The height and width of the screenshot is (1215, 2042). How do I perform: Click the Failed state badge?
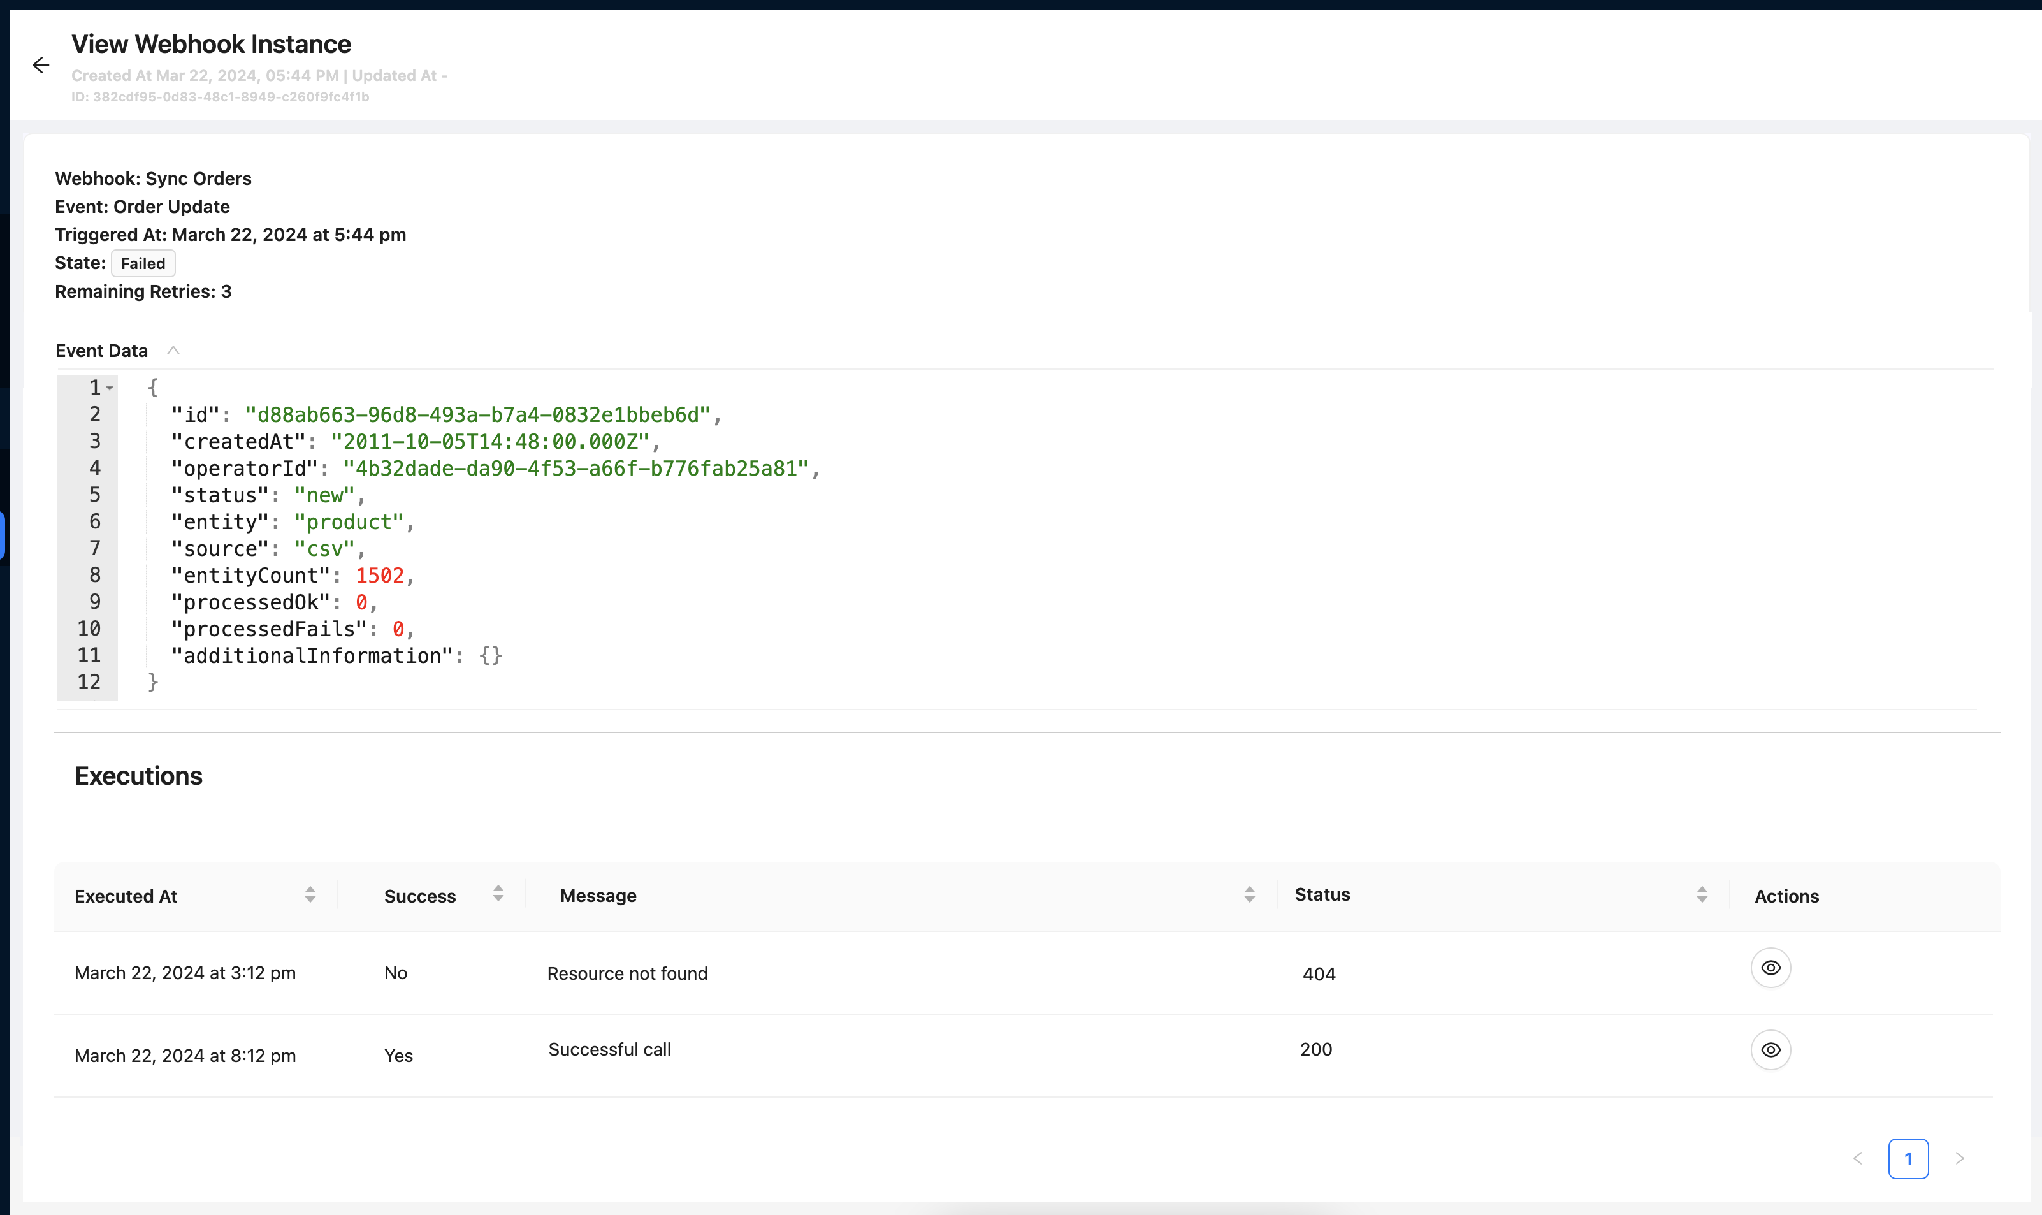tap(142, 263)
